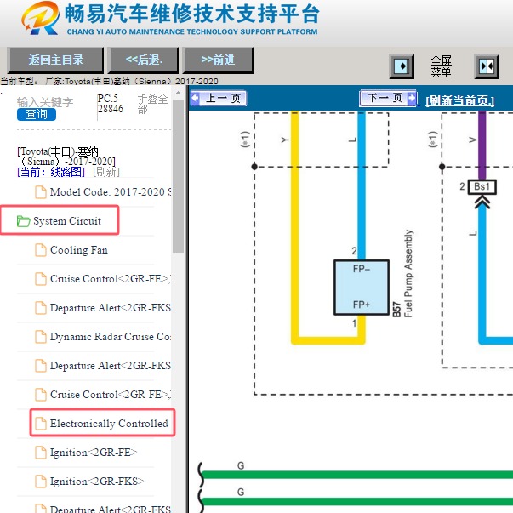Click the 刷新 link beside 线路图
The height and width of the screenshot is (513, 513).
point(106,172)
